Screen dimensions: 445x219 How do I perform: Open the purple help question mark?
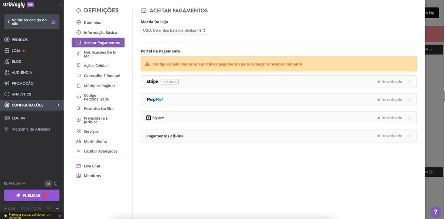coord(436,212)
